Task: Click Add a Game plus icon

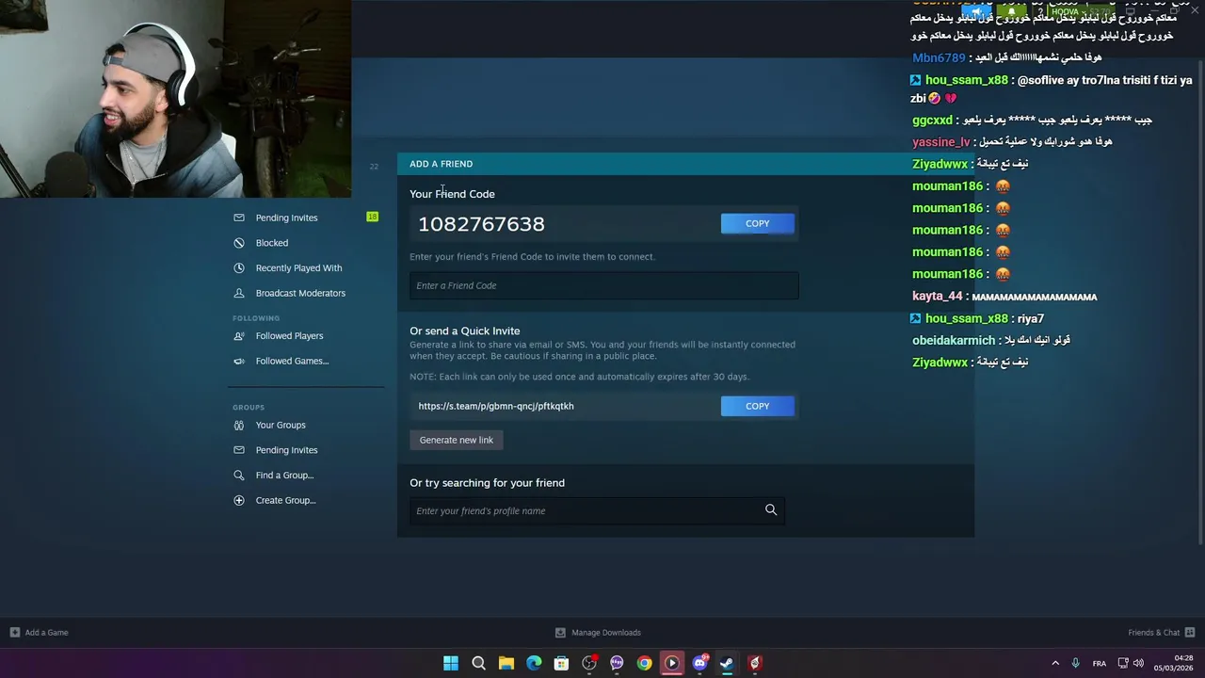Action: point(15,633)
